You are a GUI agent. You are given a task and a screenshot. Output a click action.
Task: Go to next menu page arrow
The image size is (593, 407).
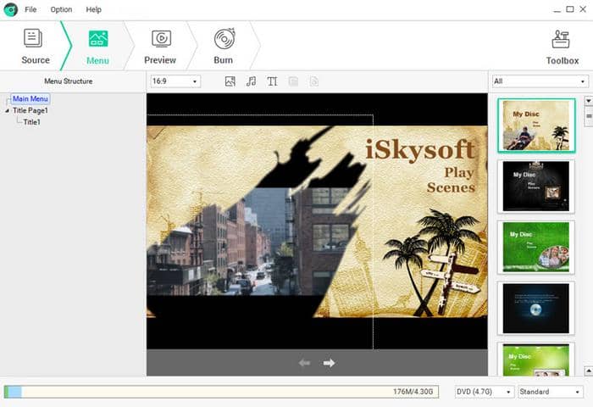point(329,363)
